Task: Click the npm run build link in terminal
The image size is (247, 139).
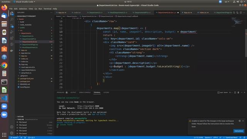Action: pos(98,114)
